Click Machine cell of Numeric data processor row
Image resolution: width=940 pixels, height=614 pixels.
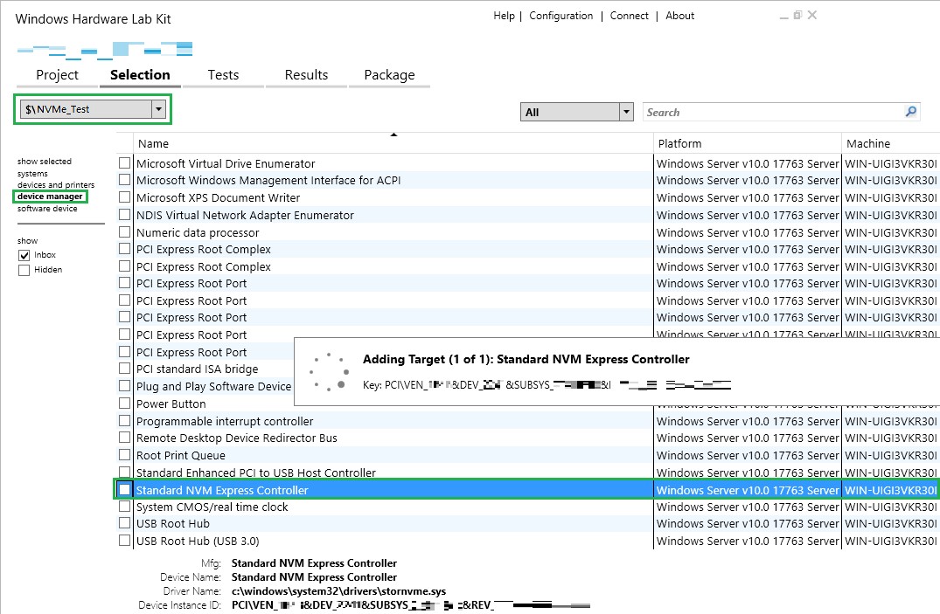click(891, 231)
